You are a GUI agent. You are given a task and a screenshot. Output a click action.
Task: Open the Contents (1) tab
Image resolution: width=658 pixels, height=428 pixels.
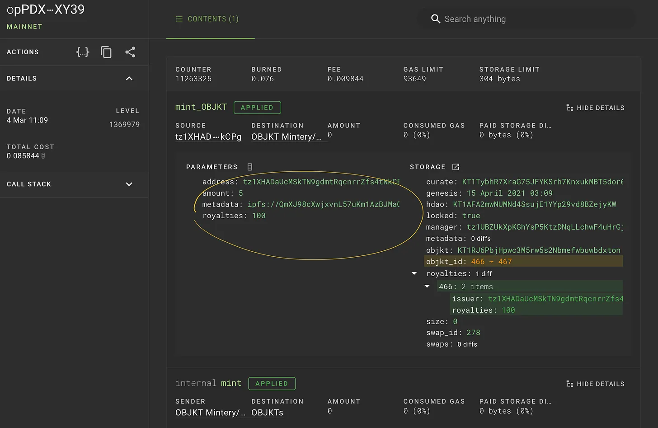(211, 19)
